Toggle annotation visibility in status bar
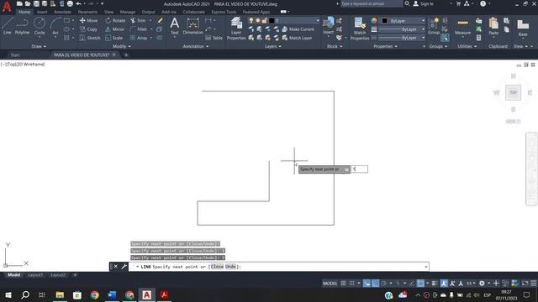The width and height of the screenshot is (538, 302). click(x=444, y=284)
